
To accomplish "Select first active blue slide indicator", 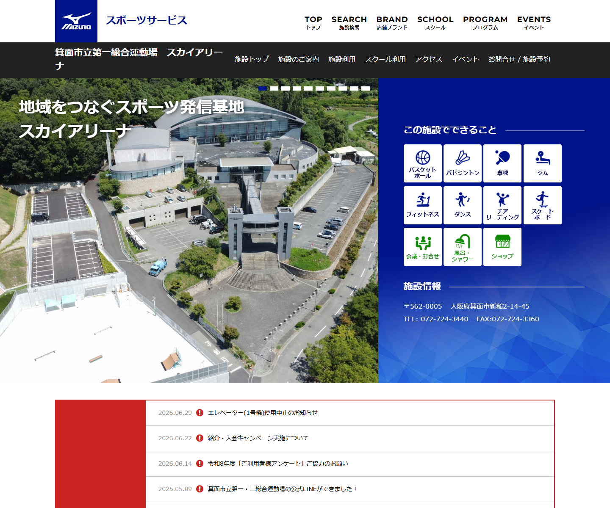I will (x=263, y=88).
